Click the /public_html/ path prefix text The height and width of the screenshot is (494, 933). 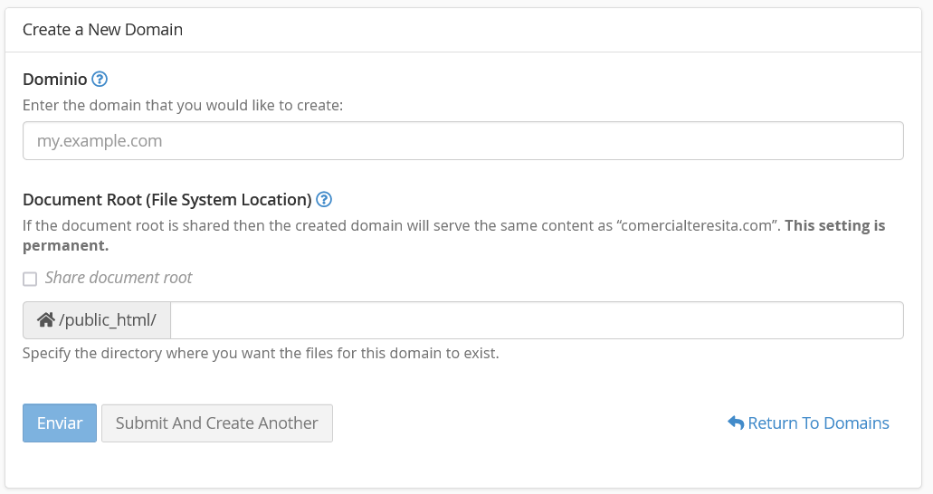pos(108,320)
